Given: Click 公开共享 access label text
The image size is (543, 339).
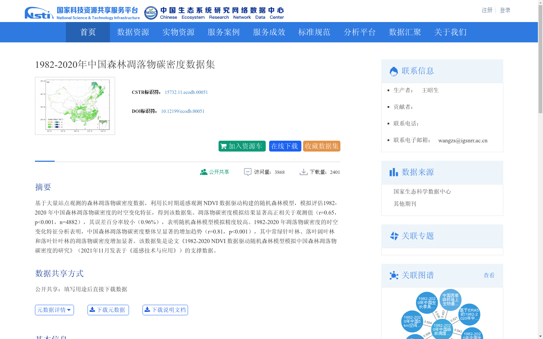Looking at the screenshot, I should (x=219, y=172).
